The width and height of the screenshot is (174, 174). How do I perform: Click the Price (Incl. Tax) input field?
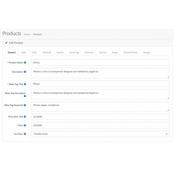point(100,117)
